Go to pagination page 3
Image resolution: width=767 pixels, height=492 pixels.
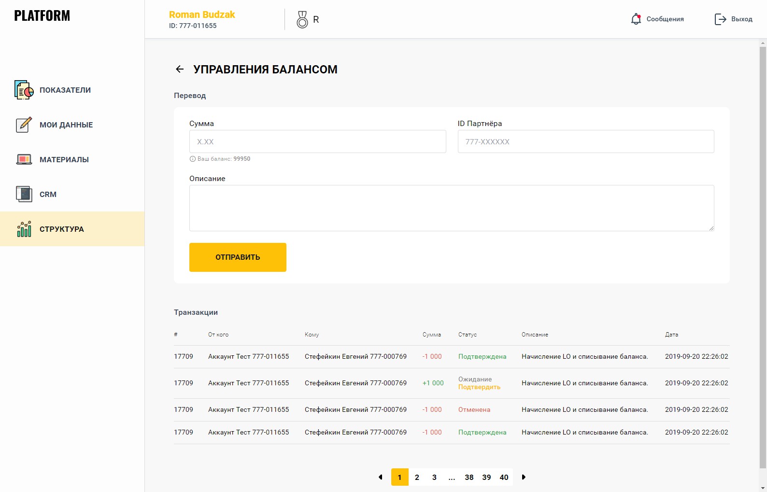click(x=434, y=477)
